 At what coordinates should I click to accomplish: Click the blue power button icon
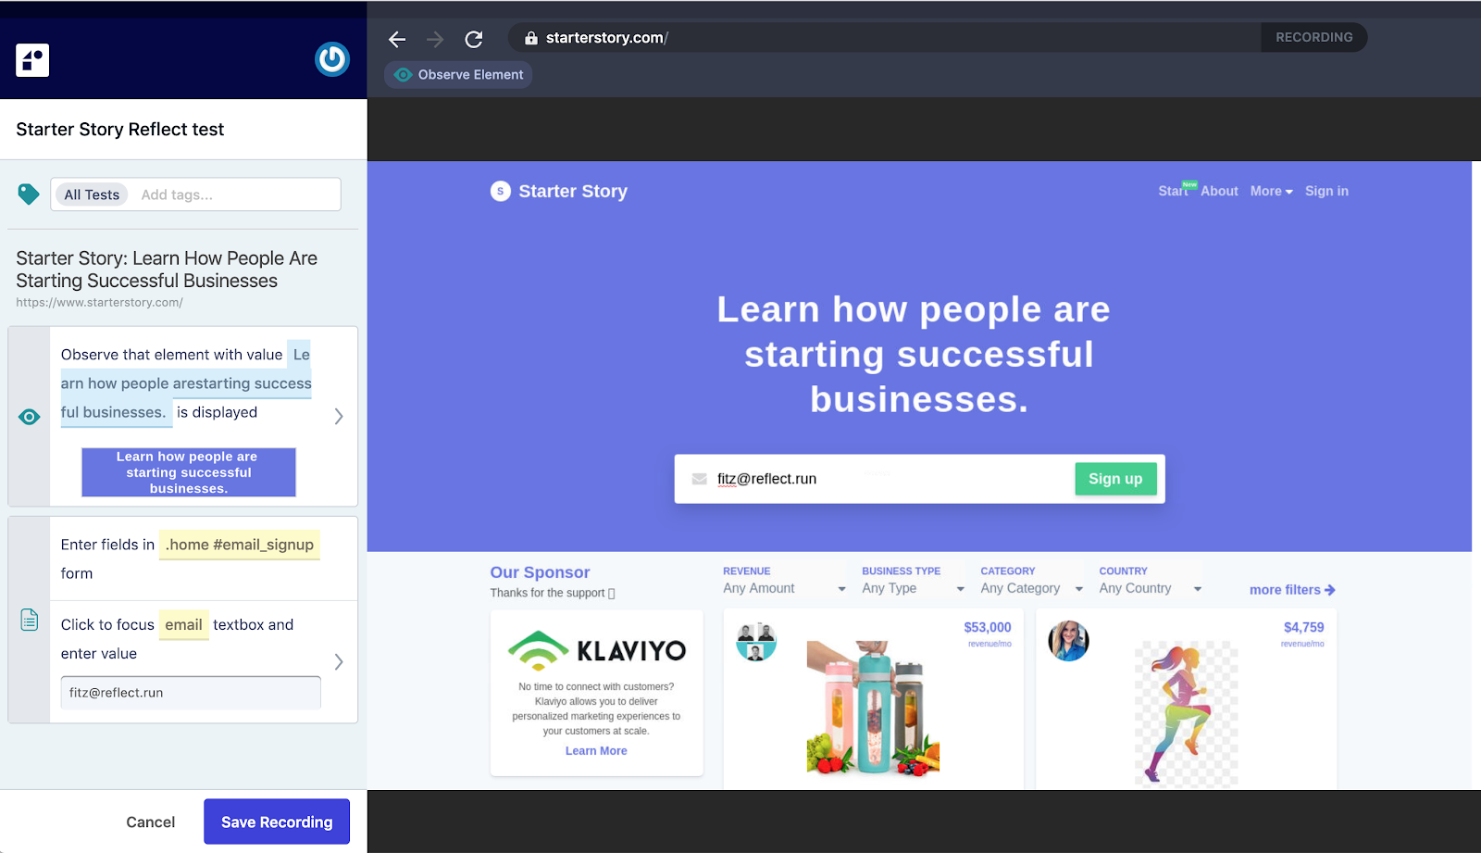[331, 59]
